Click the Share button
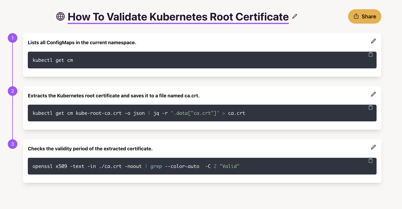 (365, 16)
